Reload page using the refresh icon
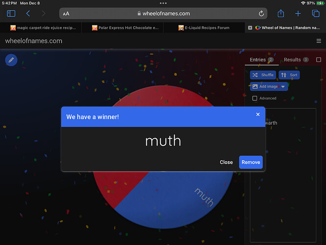326x245 pixels. [261, 14]
